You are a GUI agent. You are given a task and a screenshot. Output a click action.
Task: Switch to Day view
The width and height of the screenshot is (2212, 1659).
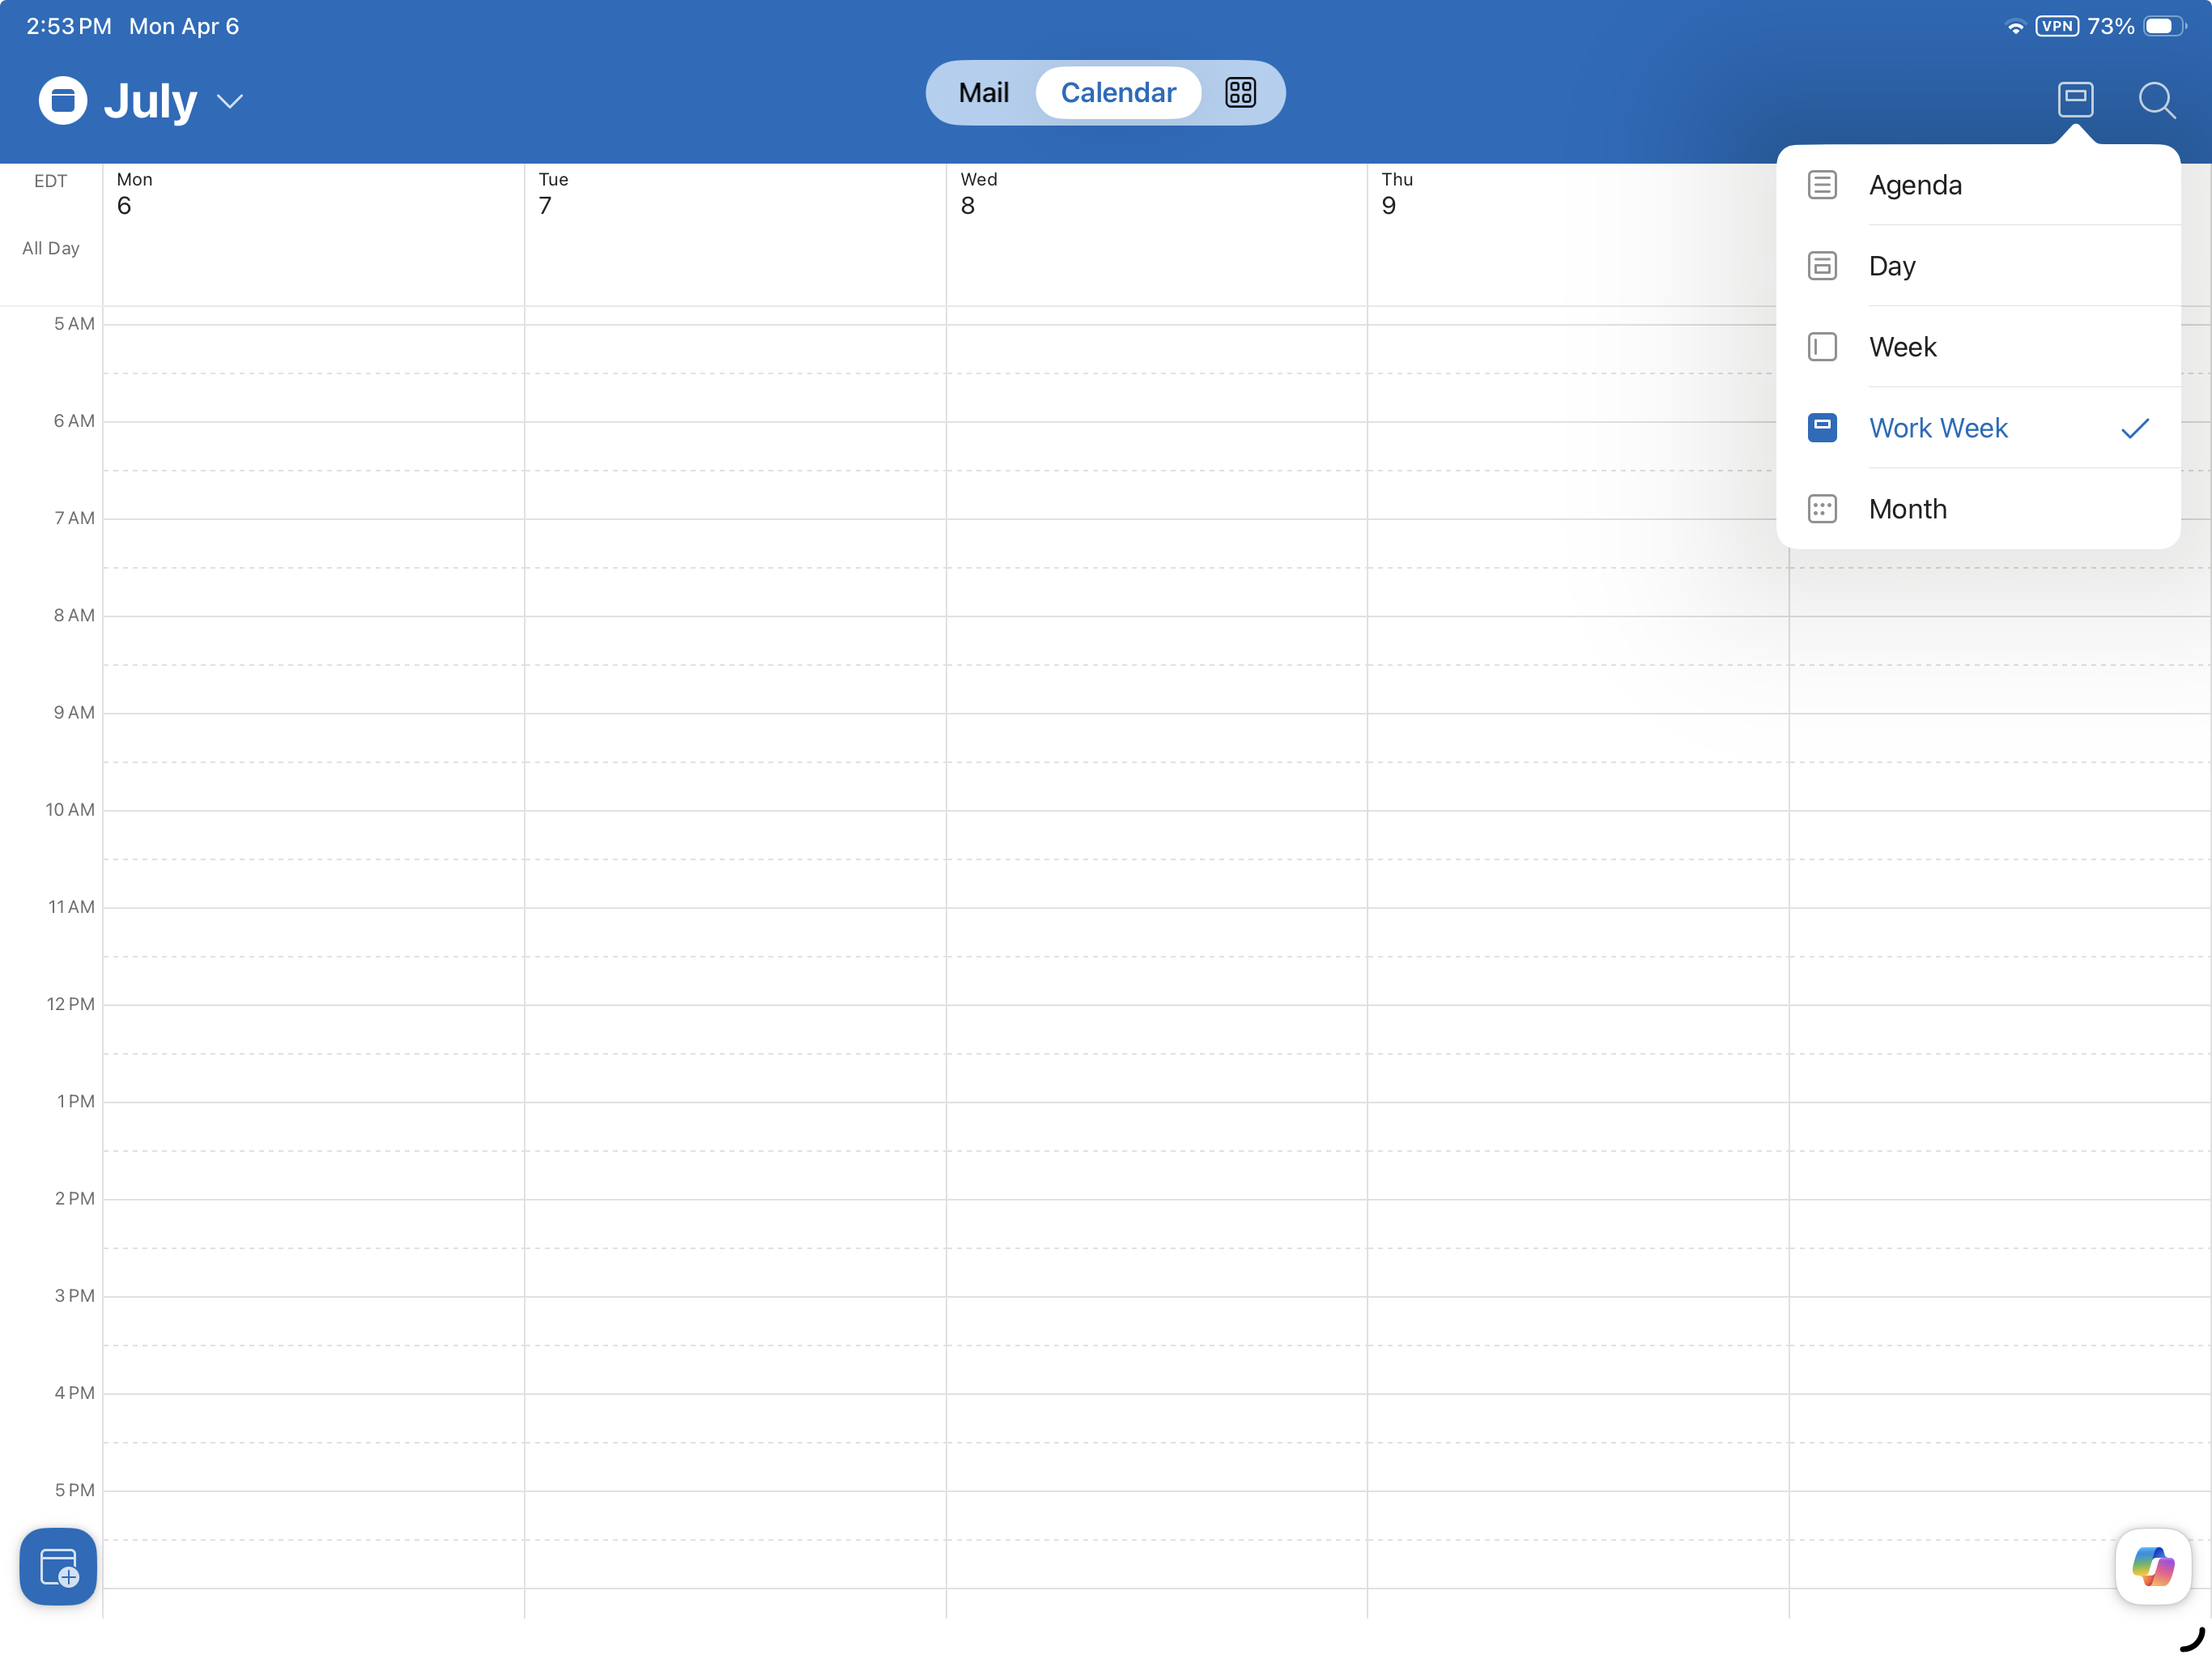pos(1892,267)
